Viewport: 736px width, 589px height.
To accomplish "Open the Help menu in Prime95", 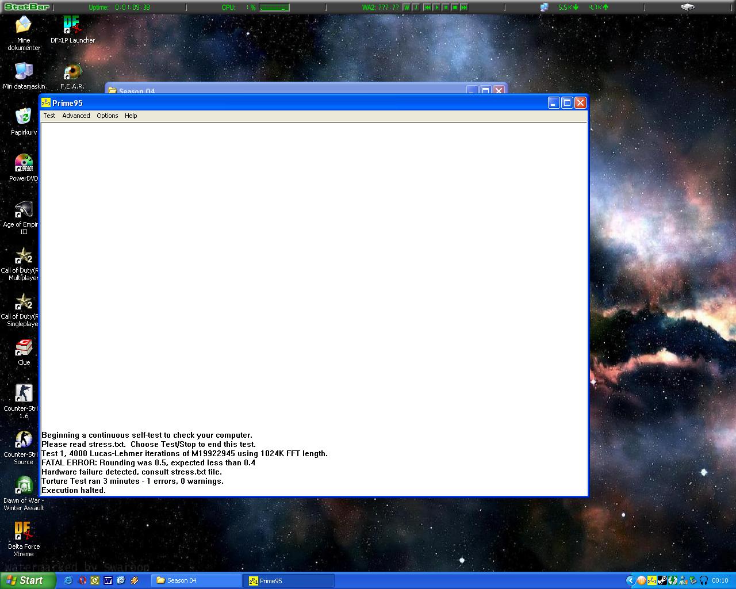I will pos(131,116).
